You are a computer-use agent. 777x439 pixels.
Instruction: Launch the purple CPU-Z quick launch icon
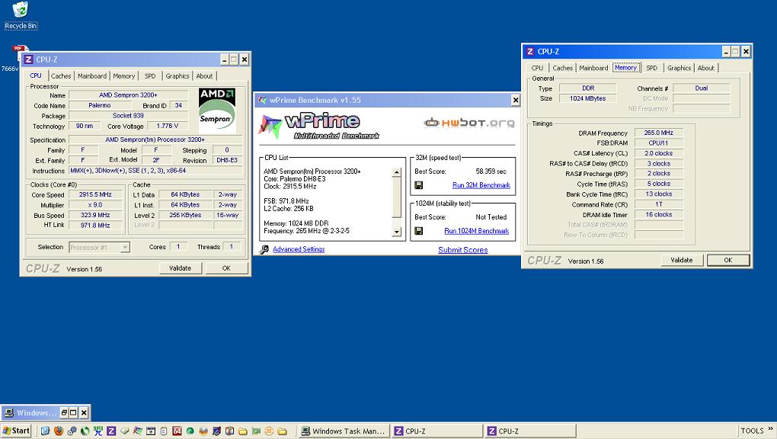point(111,431)
